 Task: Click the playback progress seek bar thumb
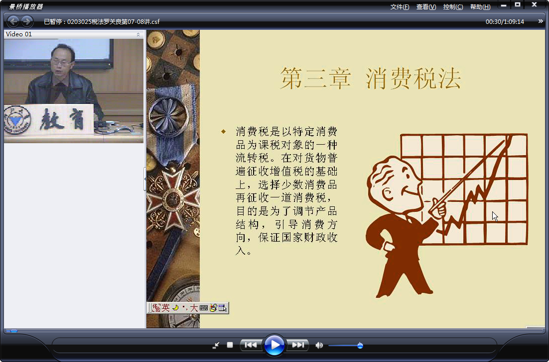(x=13, y=331)
